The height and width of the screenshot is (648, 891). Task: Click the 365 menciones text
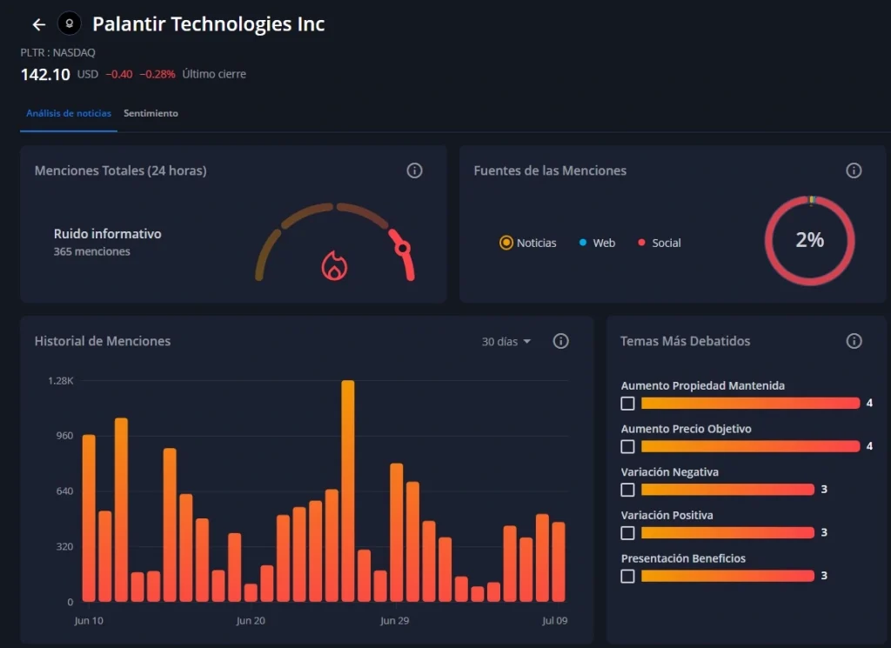tap(92, 251)
